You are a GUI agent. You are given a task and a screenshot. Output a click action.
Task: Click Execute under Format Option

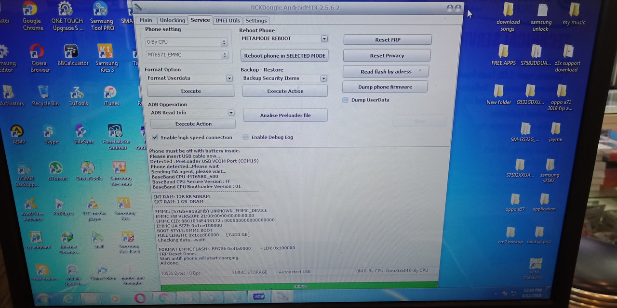click(191, 91)
